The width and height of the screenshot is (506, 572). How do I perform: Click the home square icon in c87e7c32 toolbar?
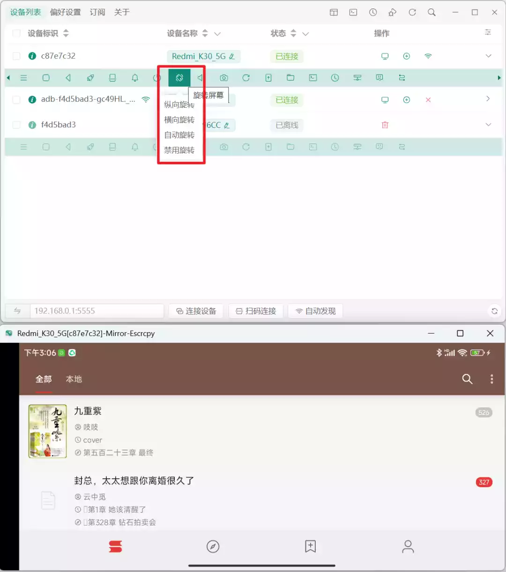46,78
